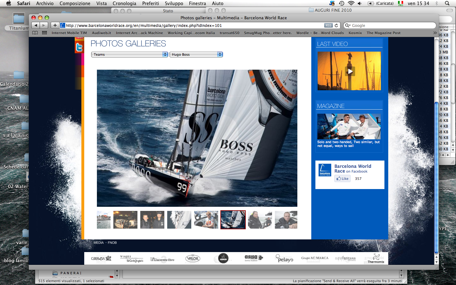Select the sailor on deck thumbnail
The height and width of the screenshot is (285, 456).
[x=206, y=220]
